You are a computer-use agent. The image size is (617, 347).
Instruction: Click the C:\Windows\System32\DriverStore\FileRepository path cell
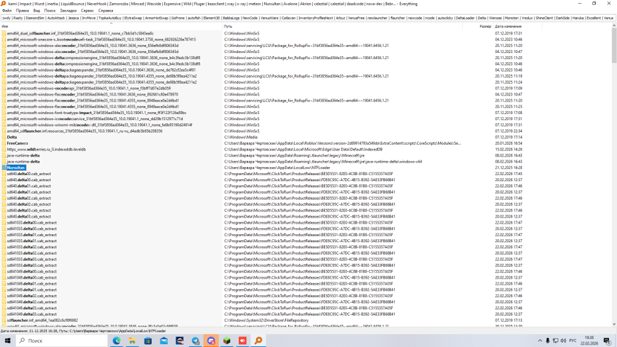coord(267,320)
